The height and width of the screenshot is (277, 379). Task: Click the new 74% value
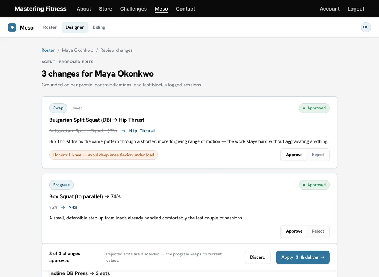pyautogui.click(x=73, y=207)
